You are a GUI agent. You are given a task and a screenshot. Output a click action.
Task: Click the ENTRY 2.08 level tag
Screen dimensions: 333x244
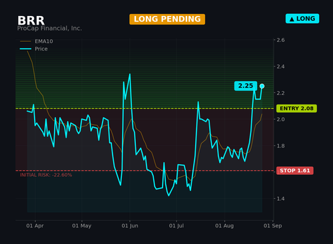pyautogui.click(x=296, y=108)
